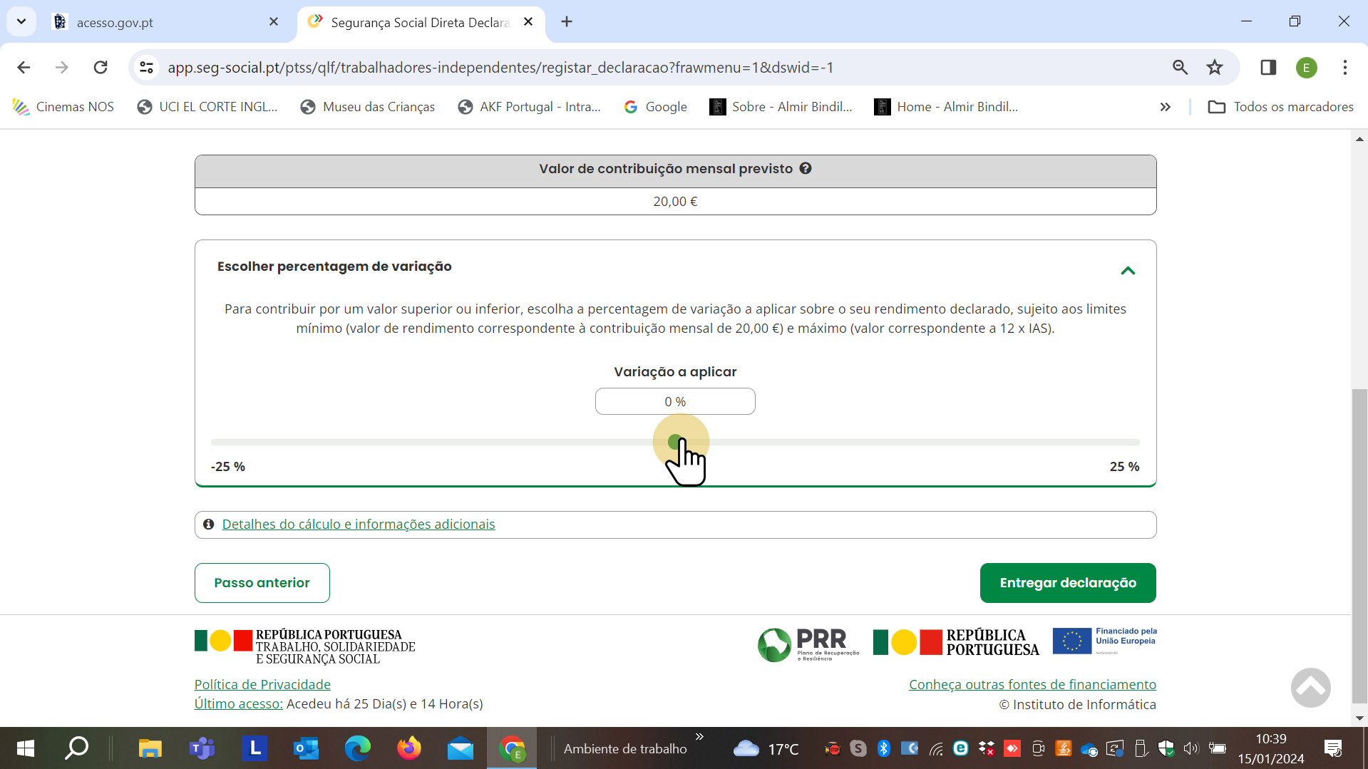Image resolution: width=1368 pixels, height=769 pixels.
Task: Open Chrome's three-dot menu
Action: coord(1344,67)
